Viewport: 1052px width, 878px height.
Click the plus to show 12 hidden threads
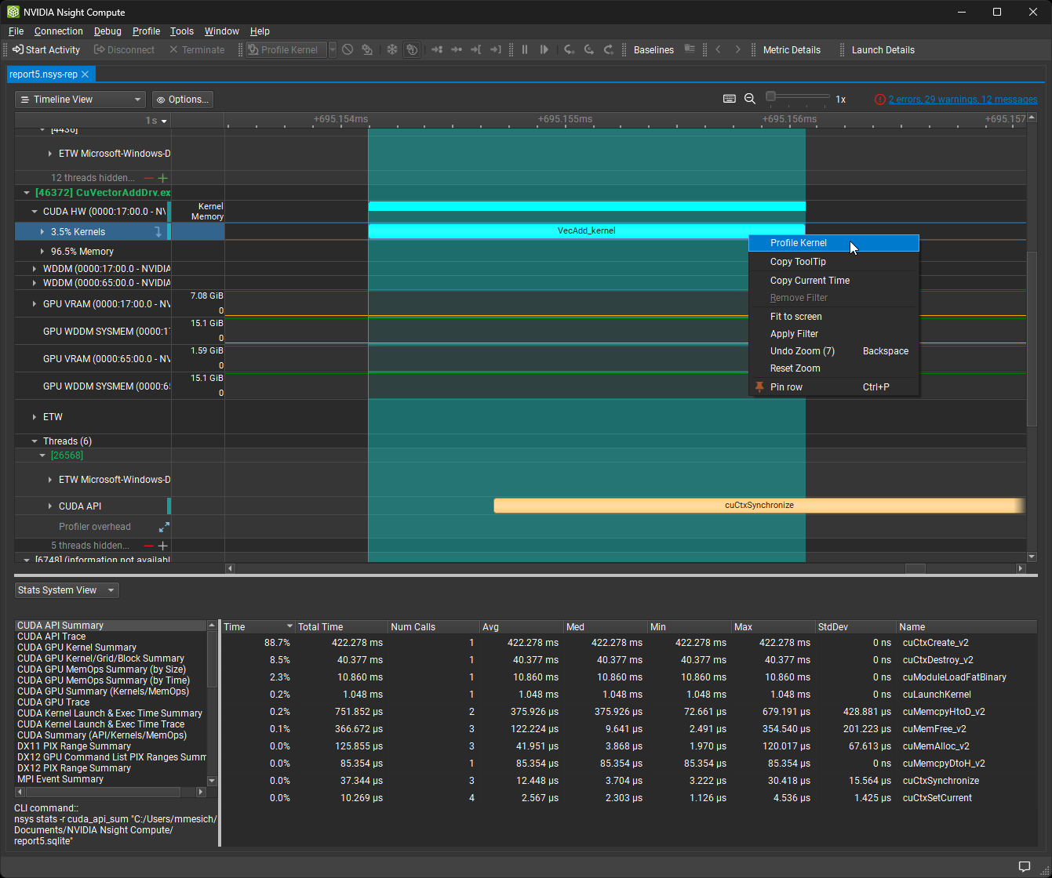(162, 178)
